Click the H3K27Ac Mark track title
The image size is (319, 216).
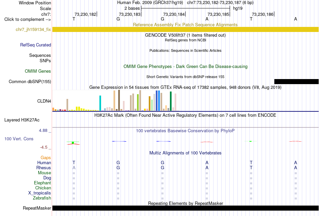(x=185, y=115)
